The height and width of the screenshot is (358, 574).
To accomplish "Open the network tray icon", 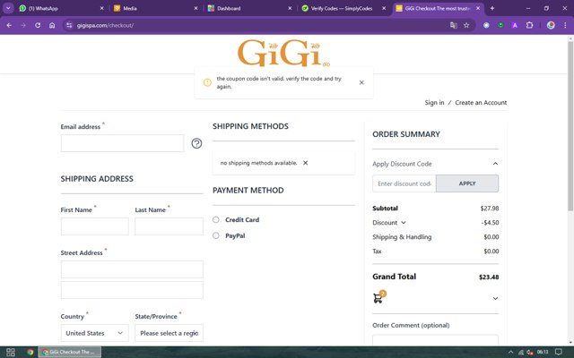I will (521, 352).
